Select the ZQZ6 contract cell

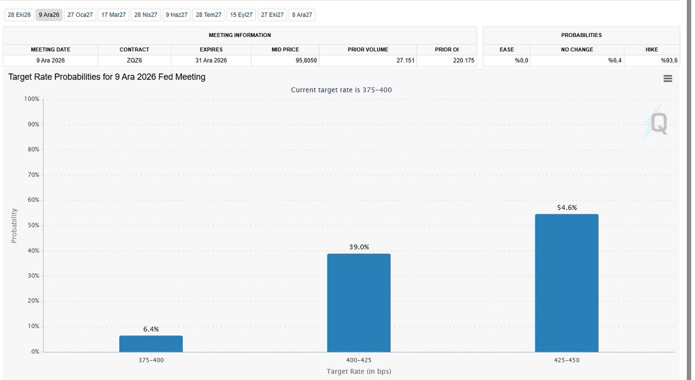(x=134, y=61)
